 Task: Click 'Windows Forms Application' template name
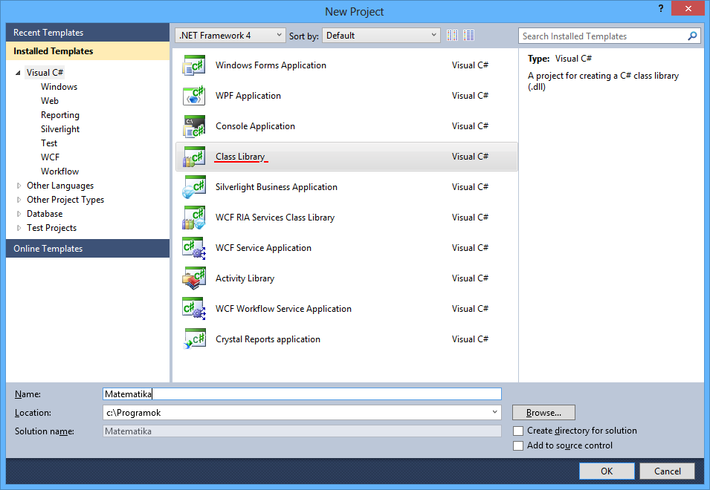(x=271, y=65)
